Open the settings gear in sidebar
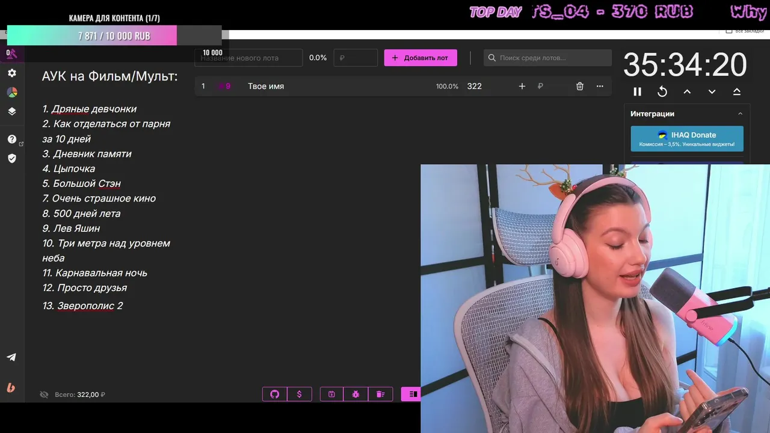 (x=12, y=73)
